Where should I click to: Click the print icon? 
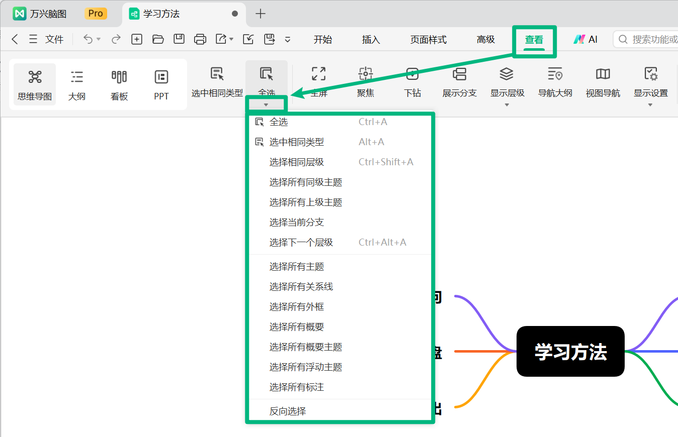point(200,39)
